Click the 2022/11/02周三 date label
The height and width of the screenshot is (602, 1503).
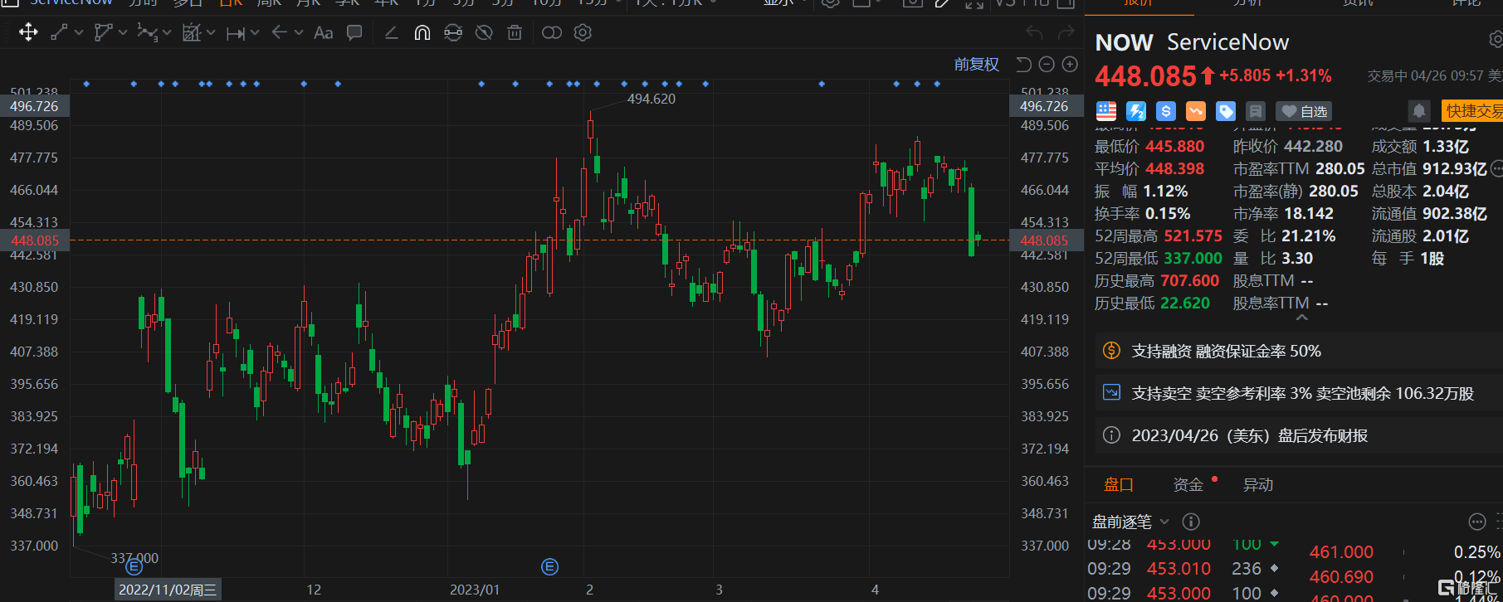coord(168,590)
